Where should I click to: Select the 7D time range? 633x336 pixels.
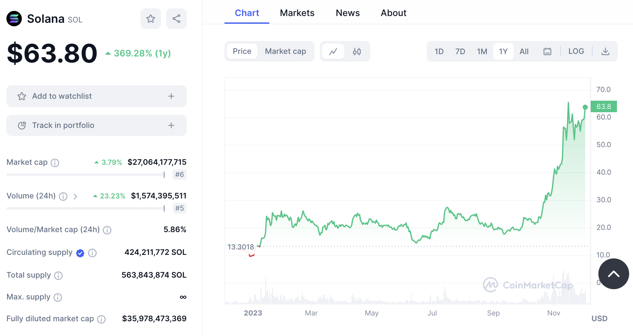click(x=460, y=51)
